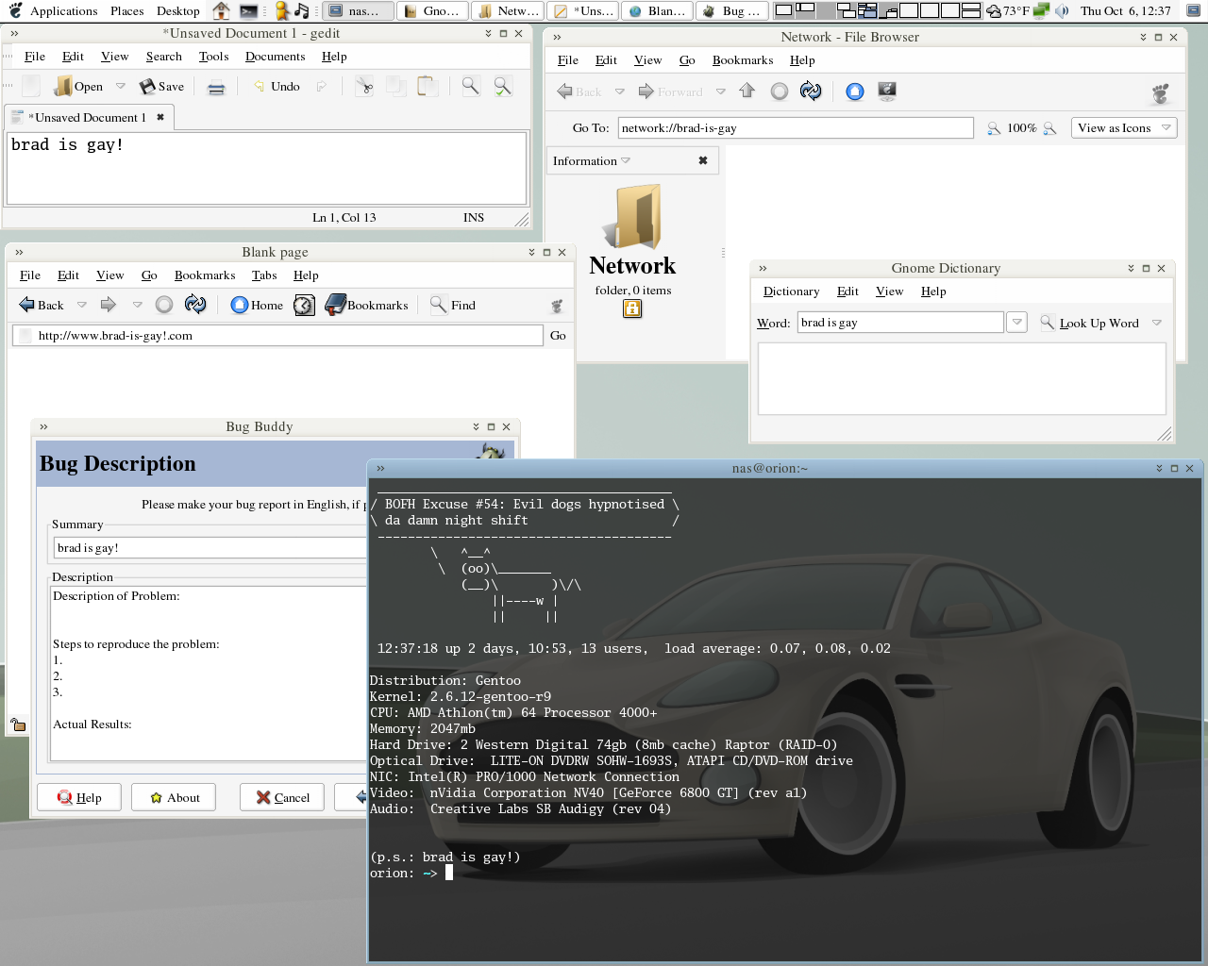Launch the music player from top panel

pos(302,11)
